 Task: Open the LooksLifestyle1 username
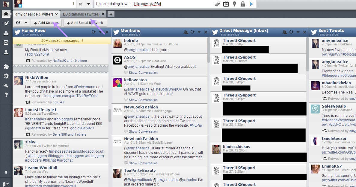coord(41,110)
